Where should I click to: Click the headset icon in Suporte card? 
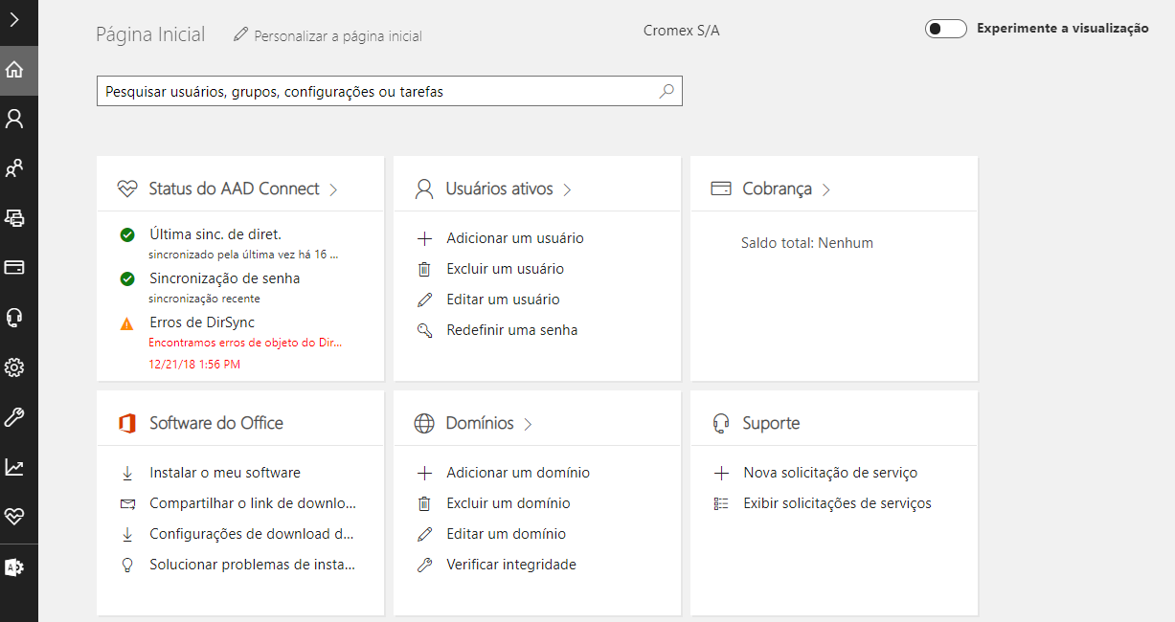721,423
